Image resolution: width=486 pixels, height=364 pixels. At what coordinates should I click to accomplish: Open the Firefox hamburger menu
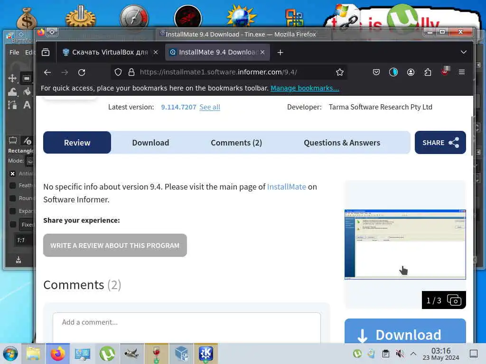pos(462,73)
